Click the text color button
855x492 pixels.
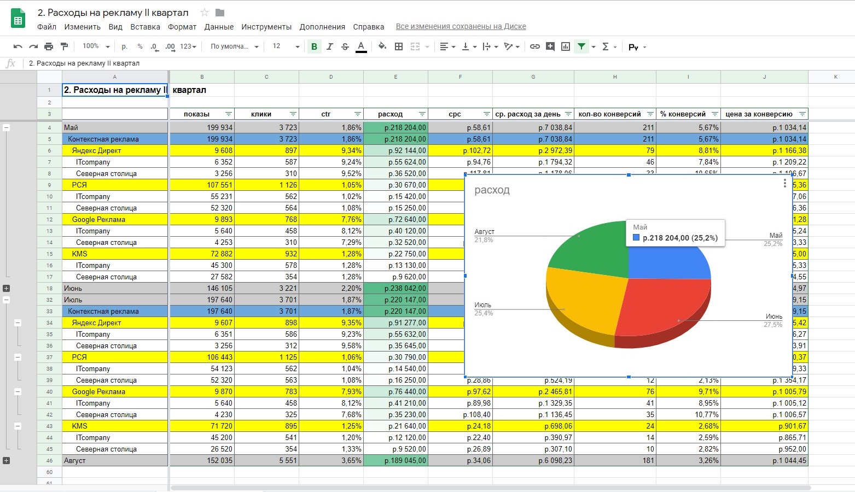tap(361, 46)
